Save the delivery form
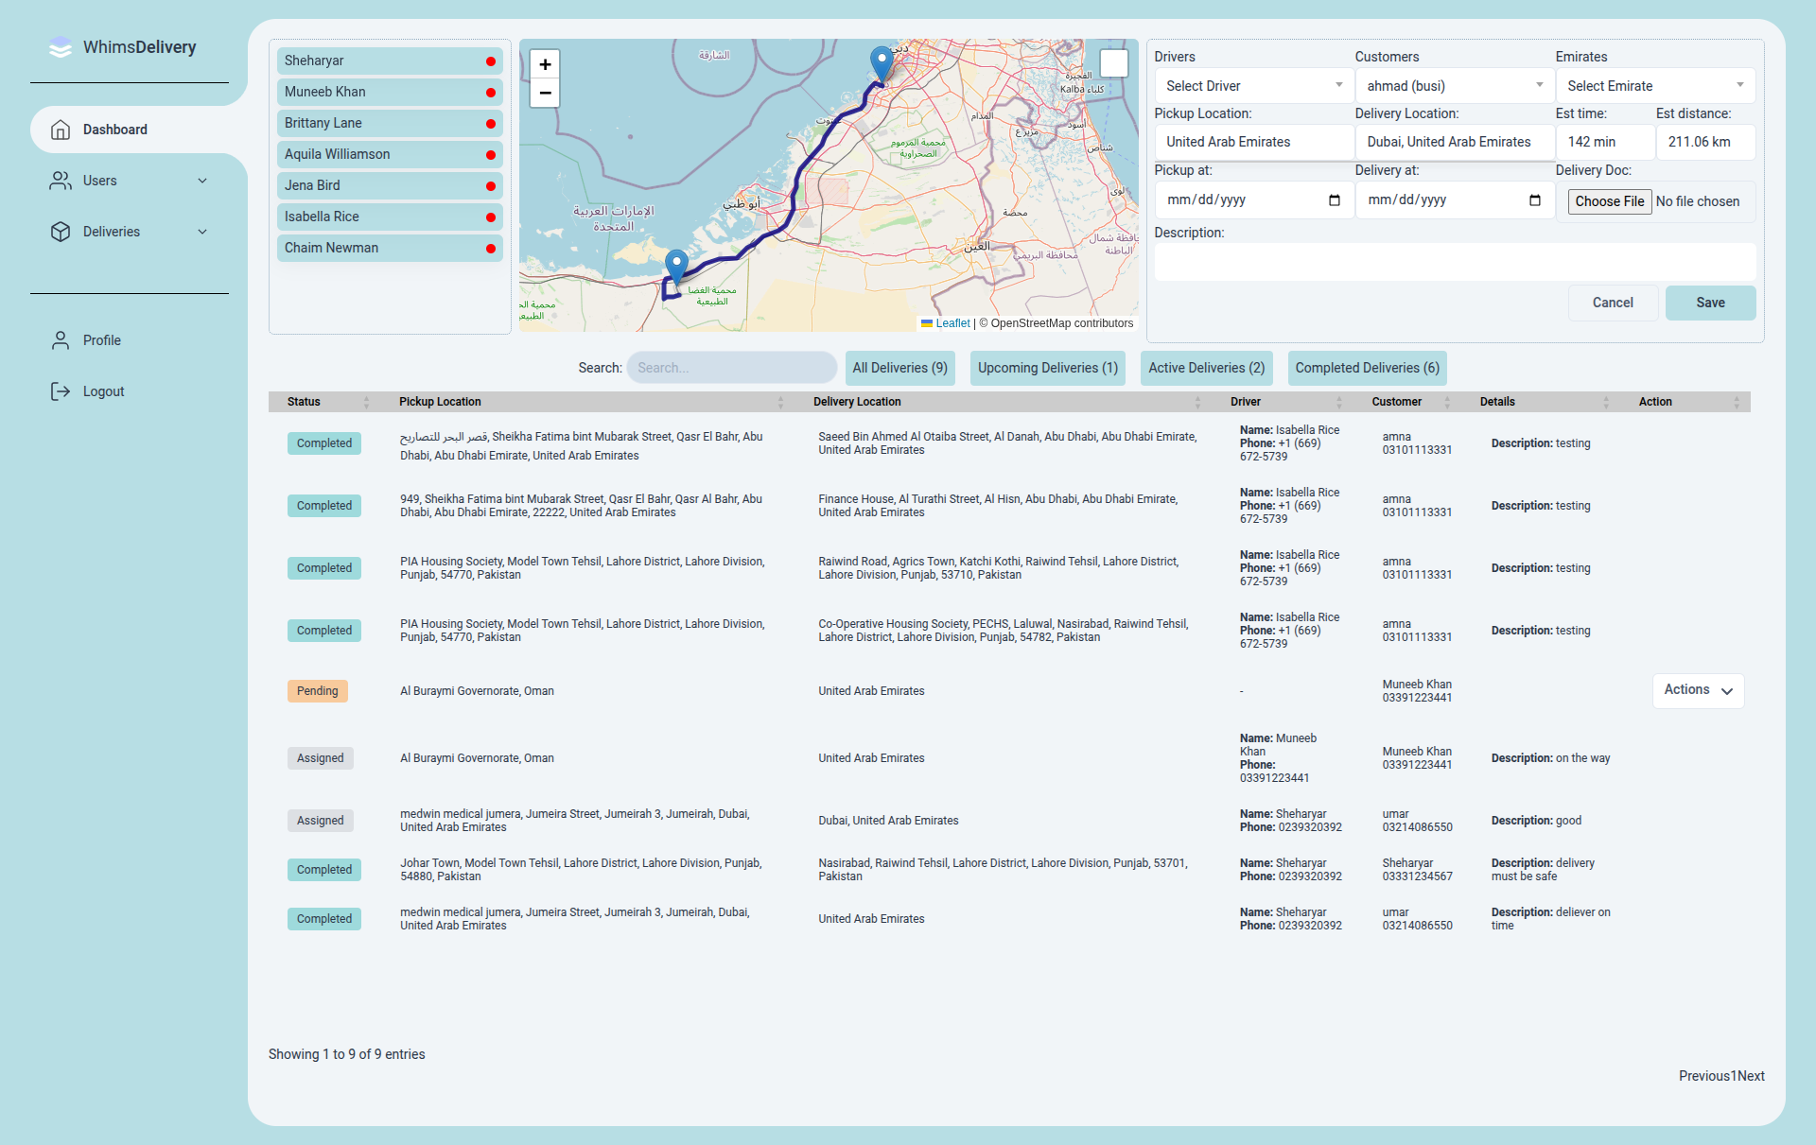Screen dimensions: 1816x1145 [1710, 303]
